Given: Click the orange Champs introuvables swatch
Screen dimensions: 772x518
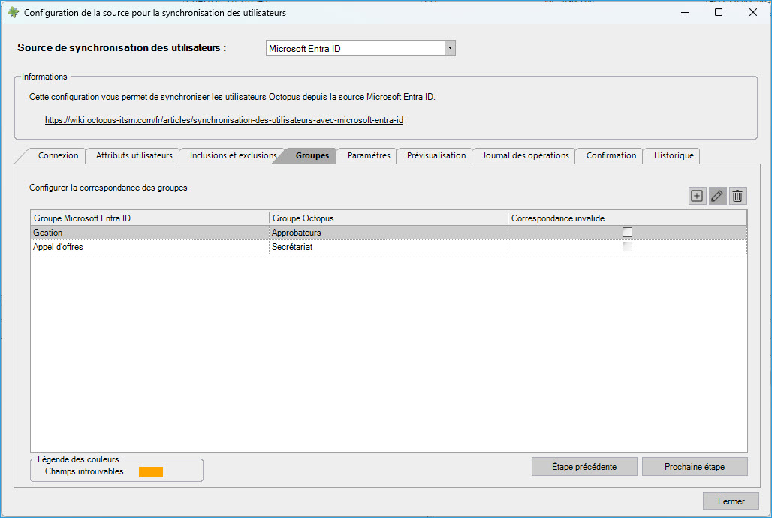Looking at the screenshot, I should (151, 472).
